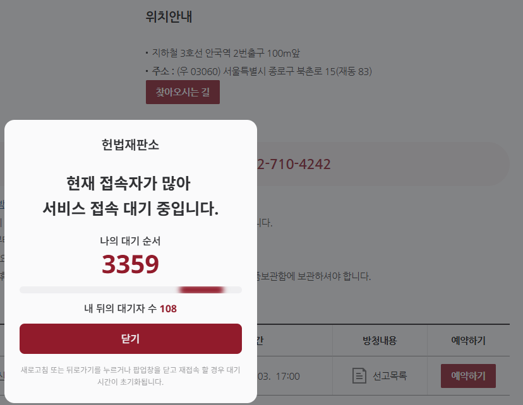This screenshot has height=405, width=523.
Task: Click the address bullet marker beside 주소
Action: tap(146, 72)
